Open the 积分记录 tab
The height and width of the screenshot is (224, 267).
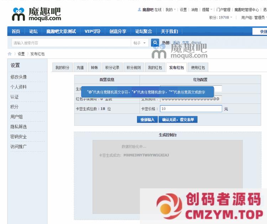(x=112, y=68)
